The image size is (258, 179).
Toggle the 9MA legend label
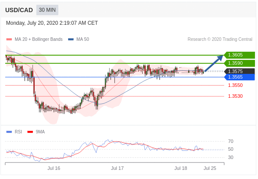pos(40,132)
